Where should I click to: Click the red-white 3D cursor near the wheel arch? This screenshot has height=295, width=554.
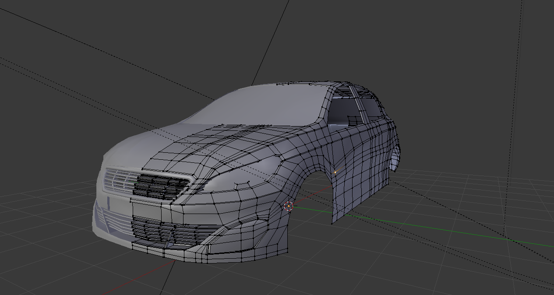[x=289, y=206]
